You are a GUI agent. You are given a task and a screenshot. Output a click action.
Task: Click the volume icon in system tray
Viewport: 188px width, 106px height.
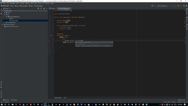pos(169,105)
